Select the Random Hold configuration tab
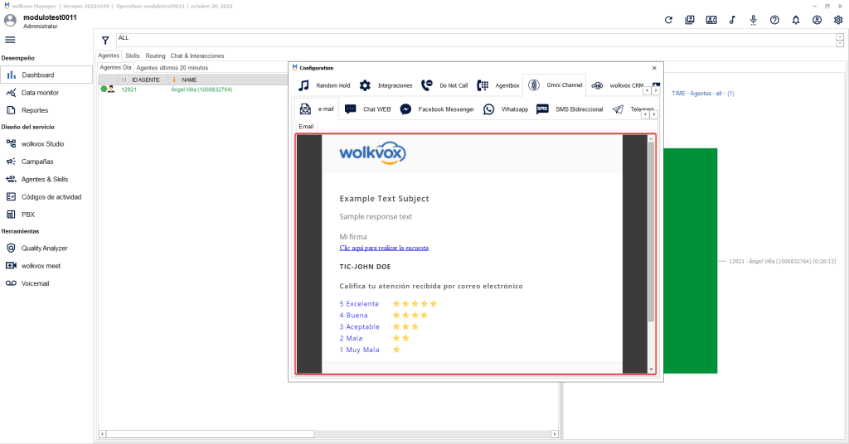Screen dimensions: 849x444 (324, 85)
